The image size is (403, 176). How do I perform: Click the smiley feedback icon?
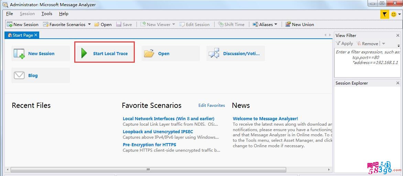coord(394,15)
